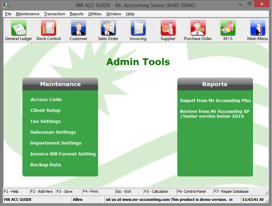Open Tax Settings
The image size is (272, 206).
pos(45,121)
